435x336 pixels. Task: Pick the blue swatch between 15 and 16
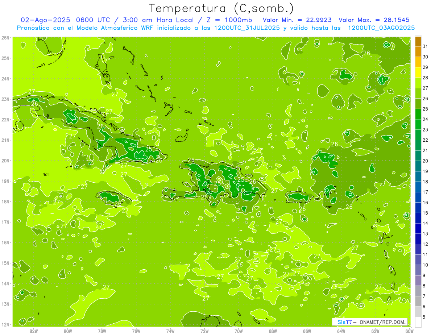point(418,208)
